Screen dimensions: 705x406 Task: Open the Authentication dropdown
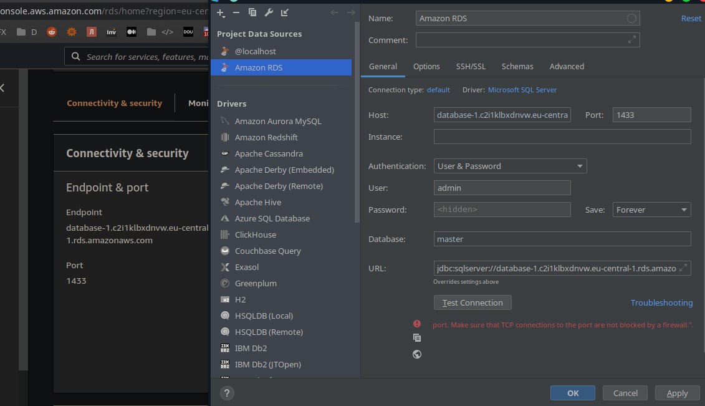click(x=510, y=166)
